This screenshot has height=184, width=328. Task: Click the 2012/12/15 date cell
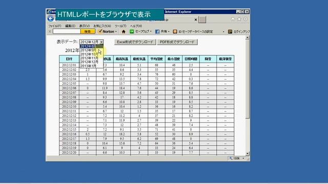[69, 129]
